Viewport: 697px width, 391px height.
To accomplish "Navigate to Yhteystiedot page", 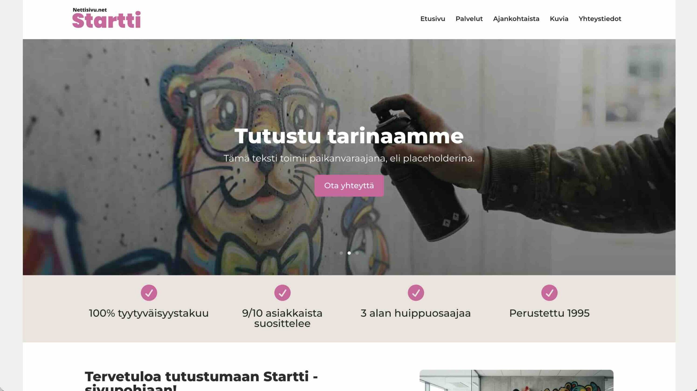I will pos(600,19).
